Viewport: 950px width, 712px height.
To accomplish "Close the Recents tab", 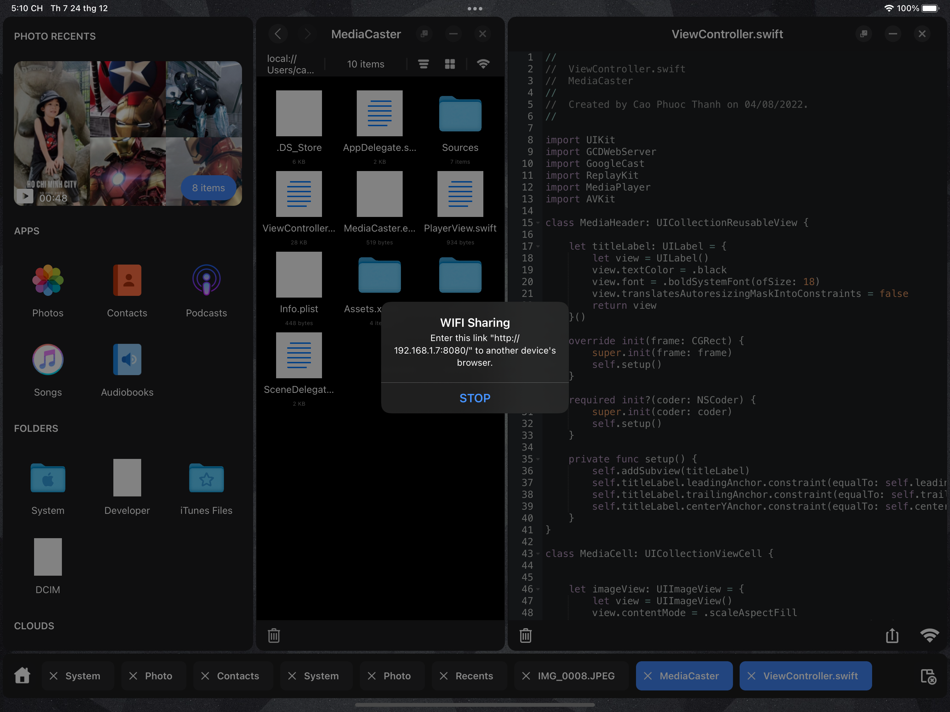I will [x=444, y=675].
